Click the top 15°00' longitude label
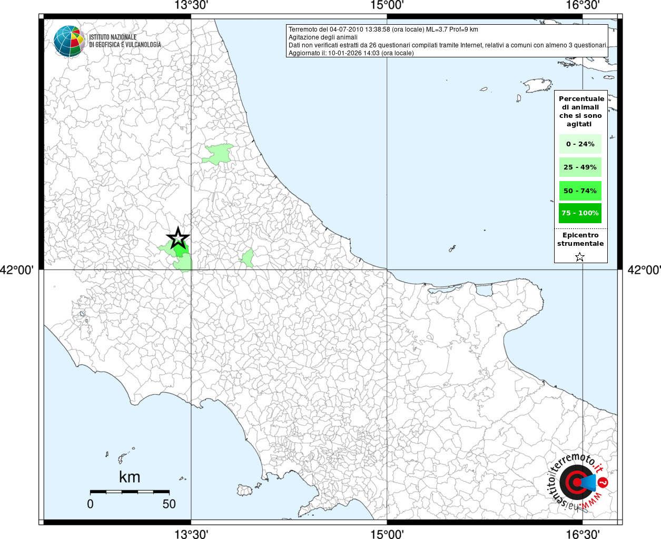Viewport: 661px width, 539px height. click(387, 6)
